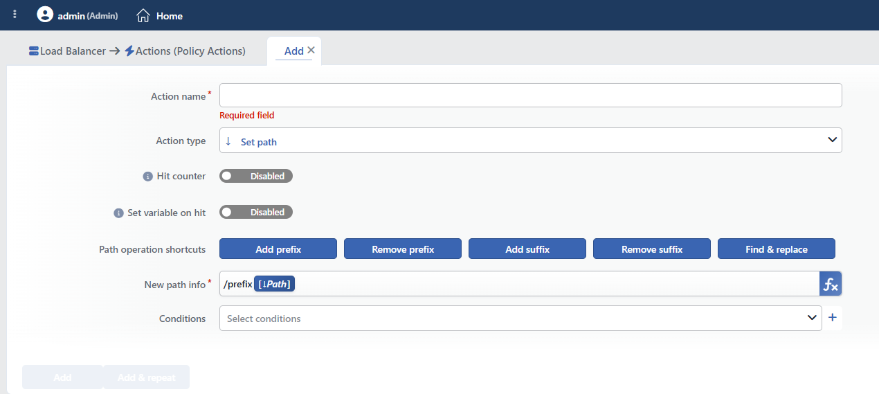The image size is (879, 394).
Task: Click the Actions lightning bolt icon
Action: coord(129,51)
